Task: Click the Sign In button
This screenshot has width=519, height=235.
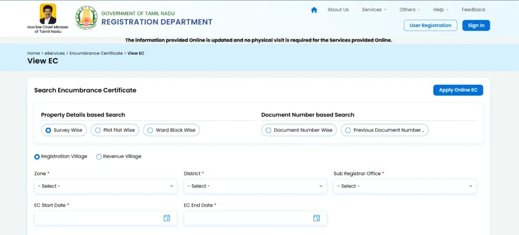Action: pos(476,25)
